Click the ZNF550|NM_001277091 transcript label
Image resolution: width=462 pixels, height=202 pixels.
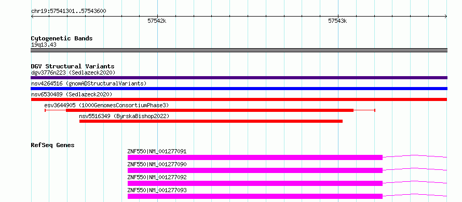(157, 152)
